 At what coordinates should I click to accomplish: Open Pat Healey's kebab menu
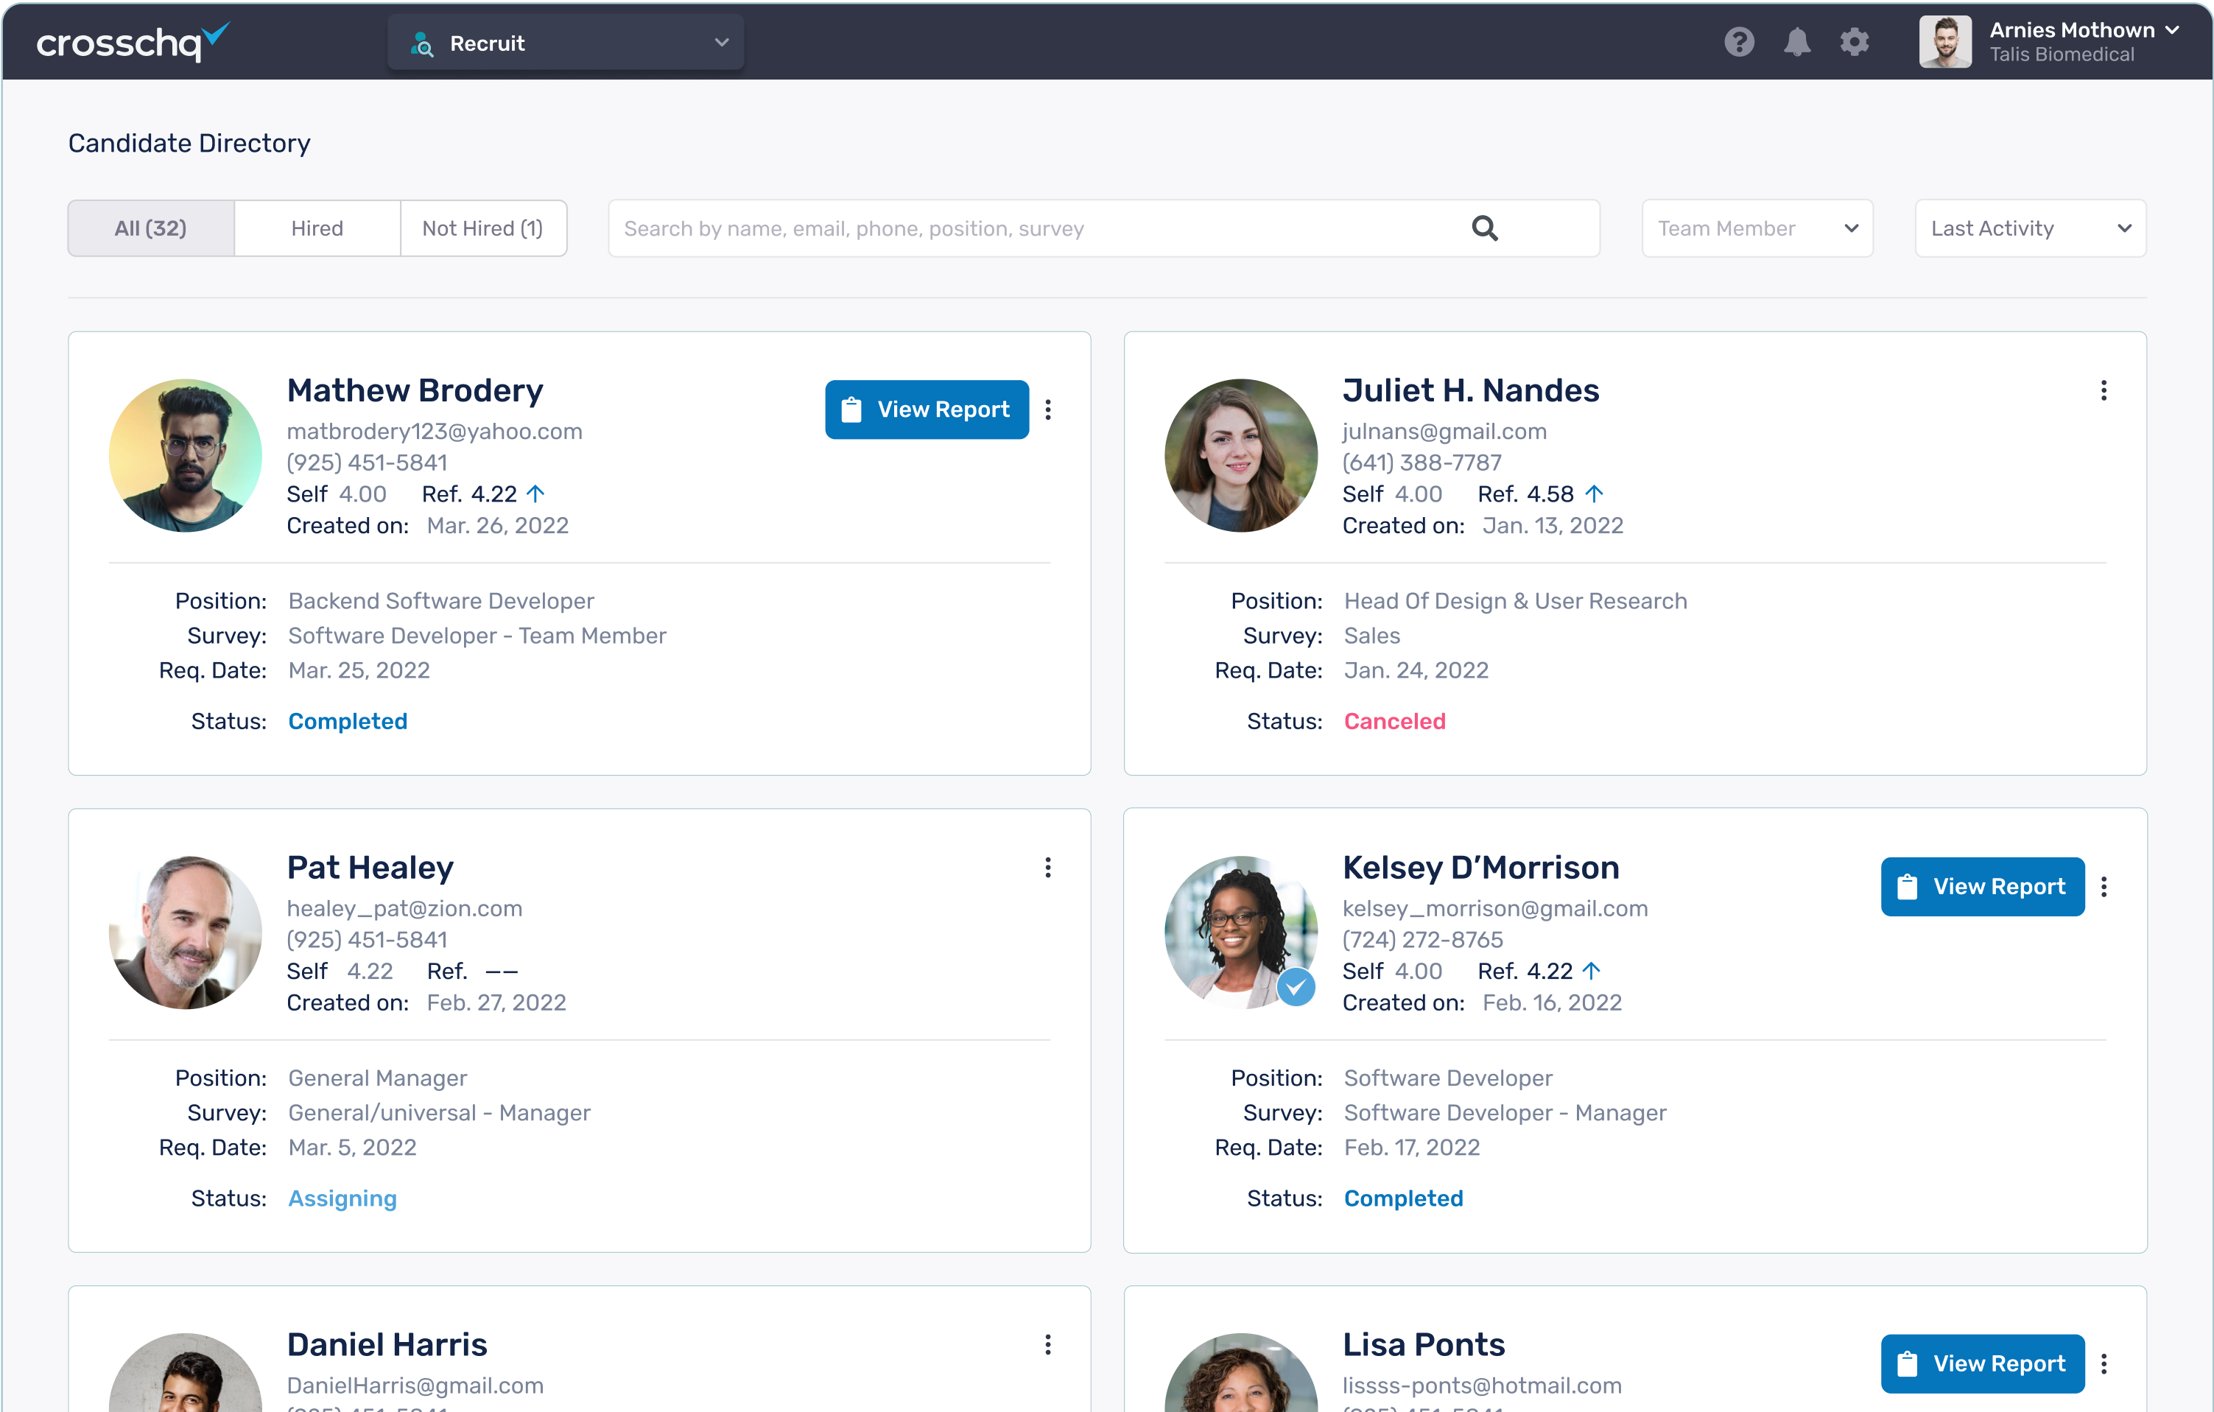click(x=1048, y=868)
